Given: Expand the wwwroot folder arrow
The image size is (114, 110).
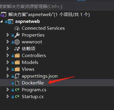Looking at the screenshot, I should 8,42.
